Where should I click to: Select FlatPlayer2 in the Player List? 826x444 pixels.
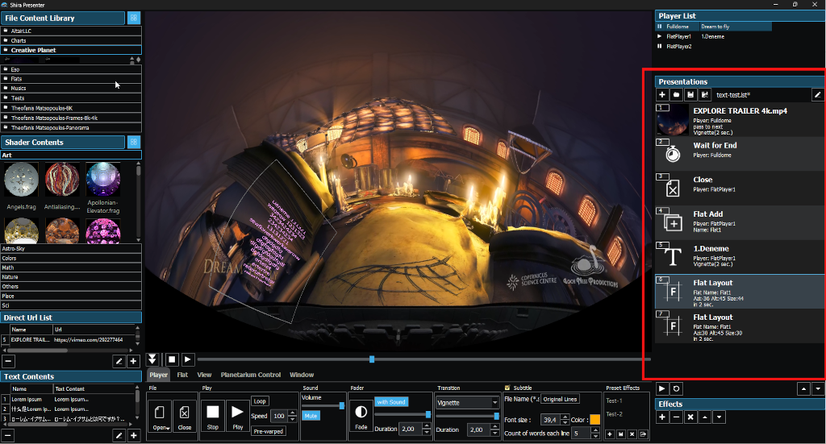click(678, 46)
